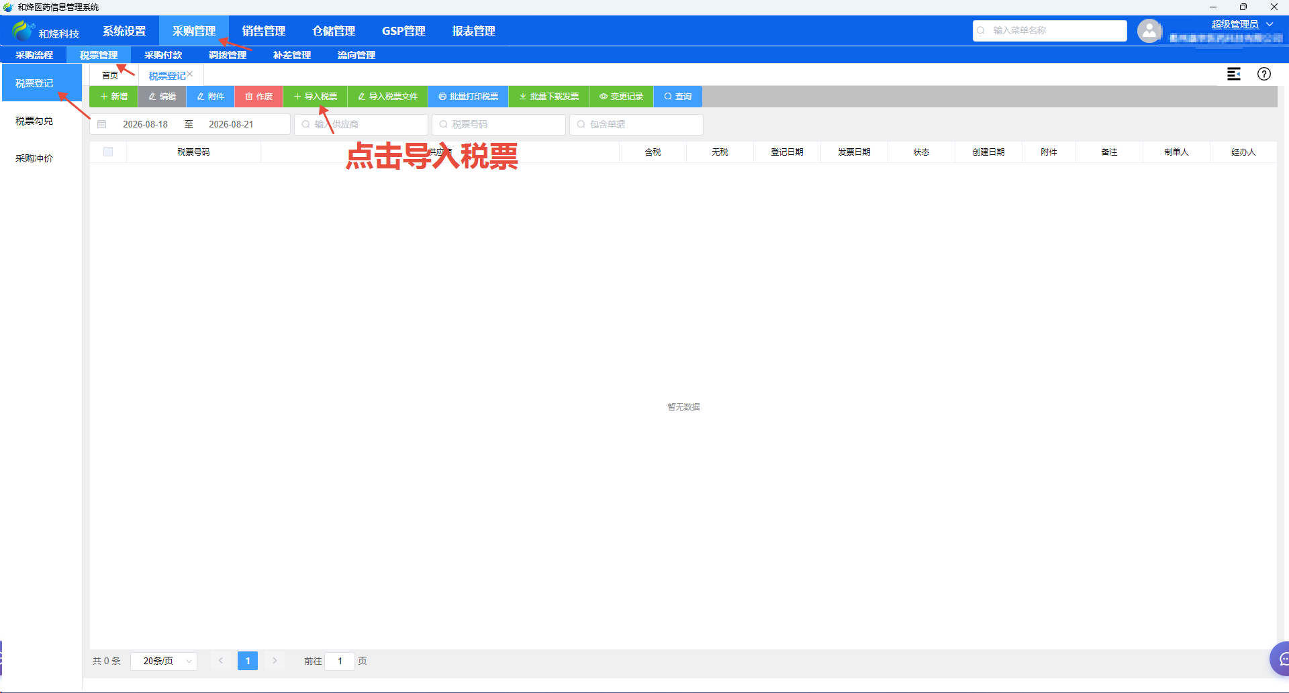Click the 经办人 column header
The height and width of the screenshot is (693, 1289).
(1243, 152)
